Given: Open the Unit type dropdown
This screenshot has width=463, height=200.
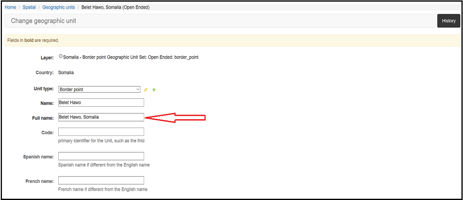Looking at the screenshot, I should coord(100,89).
